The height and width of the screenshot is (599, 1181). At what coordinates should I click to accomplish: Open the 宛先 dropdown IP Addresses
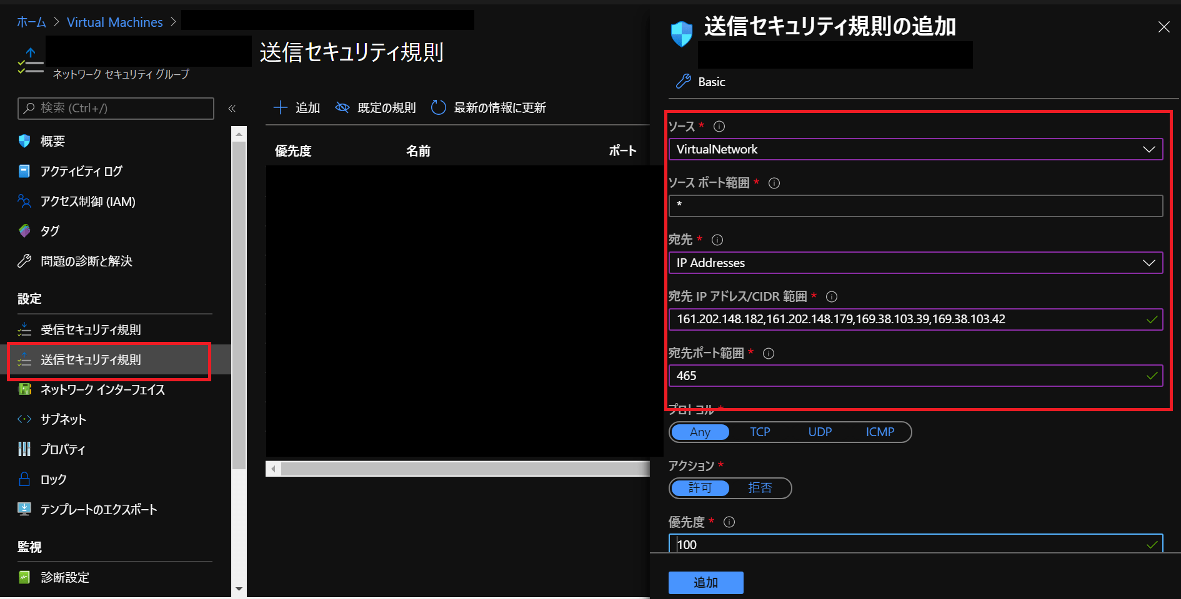[915, 263]
